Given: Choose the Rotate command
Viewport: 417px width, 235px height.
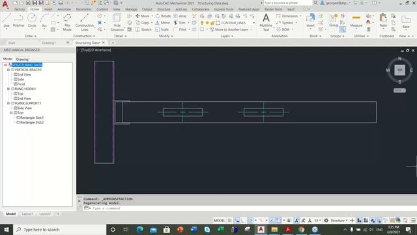Looking at the screenshot, I should 163,16.
